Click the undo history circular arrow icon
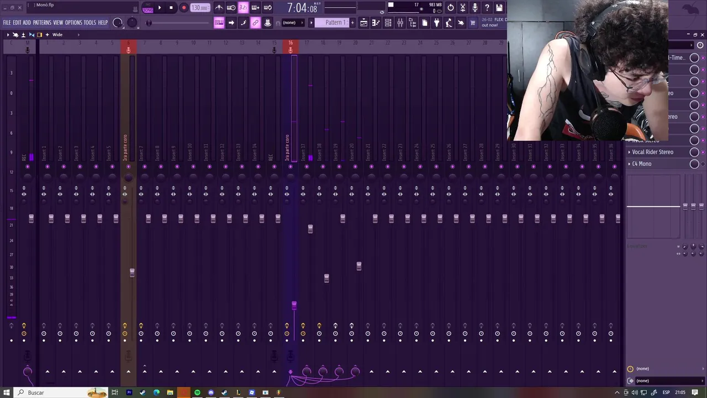The height and width of the screenshot is (398, 707). (x=451, y=8)
